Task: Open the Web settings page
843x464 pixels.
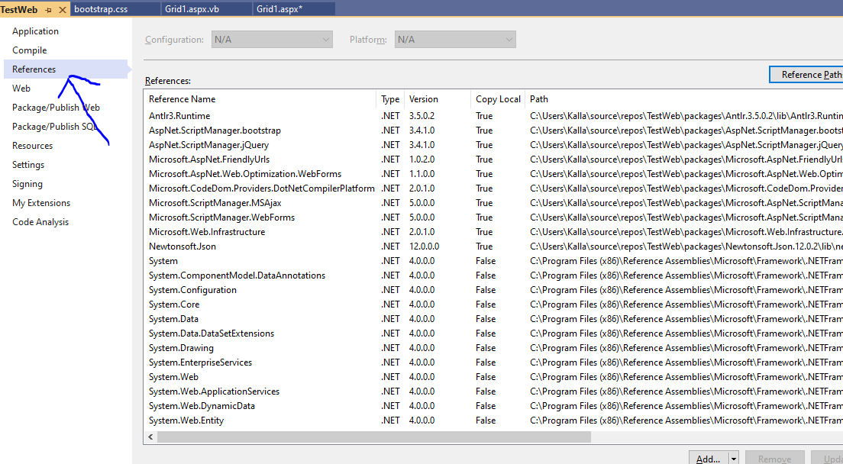Action: point(21,89)
